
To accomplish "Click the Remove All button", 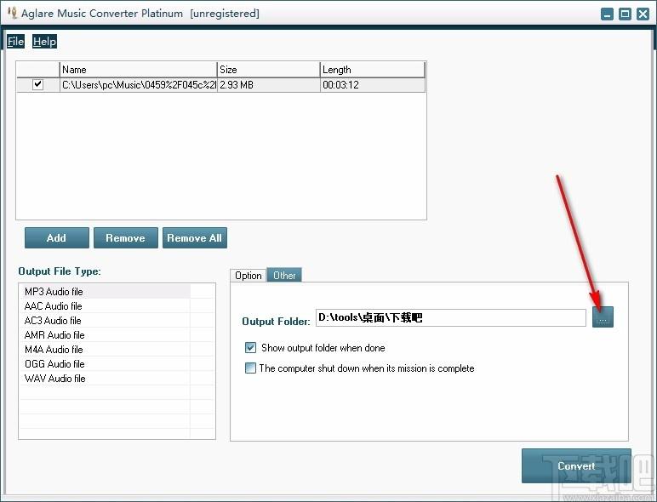I will coord(194,238).
